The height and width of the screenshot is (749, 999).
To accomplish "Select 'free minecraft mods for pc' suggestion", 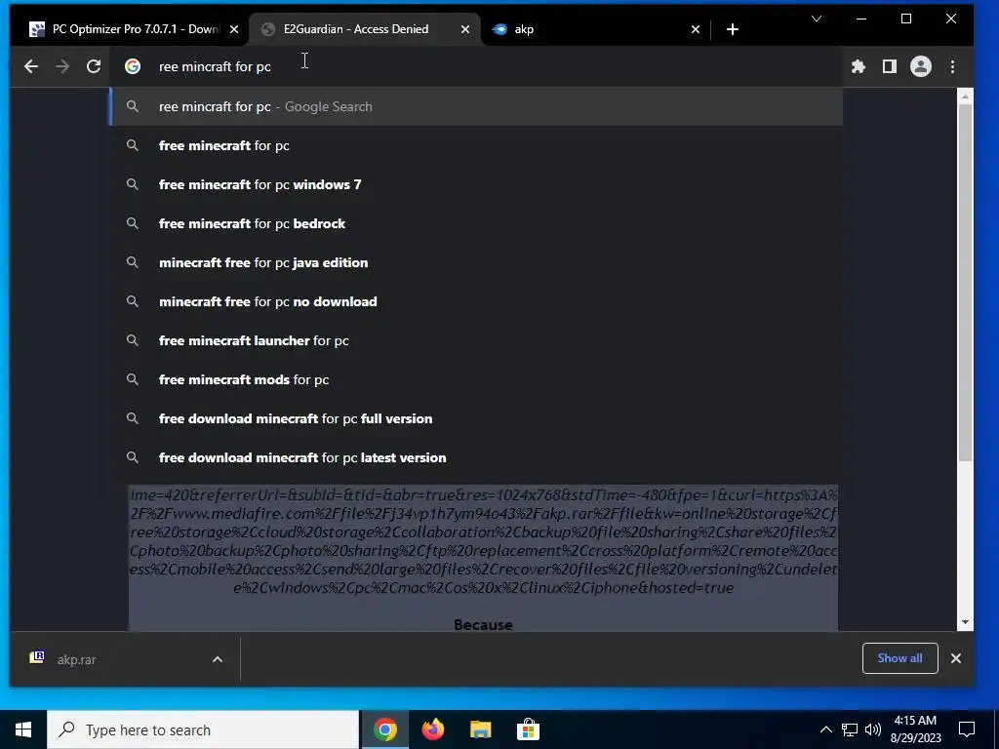I will [476, 379].
